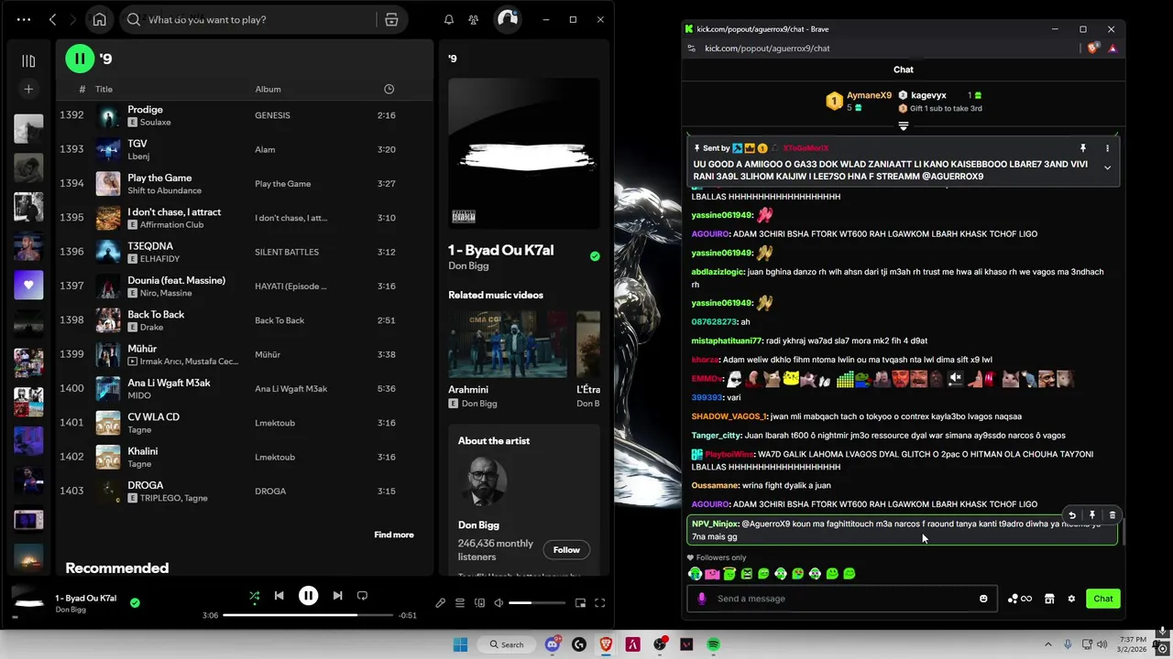Open the emoji picker in chat input
The width and height of the screenshot is (1173, 659).
(x=983, y=599)
